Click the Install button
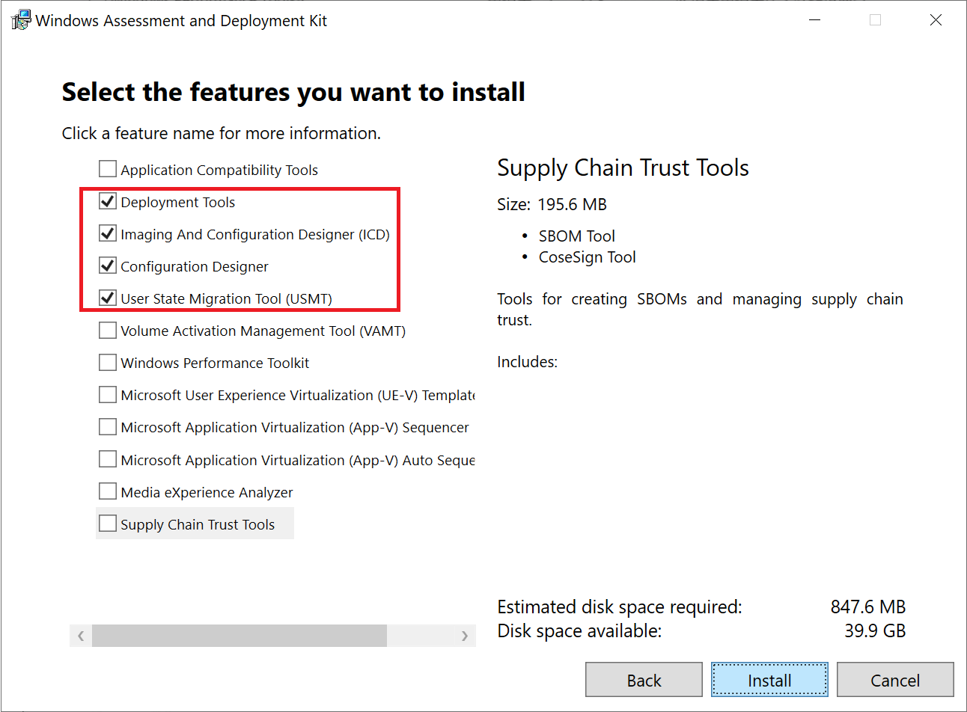 [x=769, y=679]
